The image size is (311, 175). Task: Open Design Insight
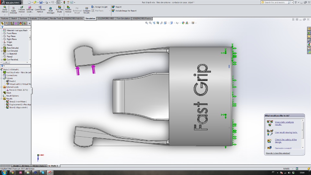pyautogui.click(x=99, y=7)
